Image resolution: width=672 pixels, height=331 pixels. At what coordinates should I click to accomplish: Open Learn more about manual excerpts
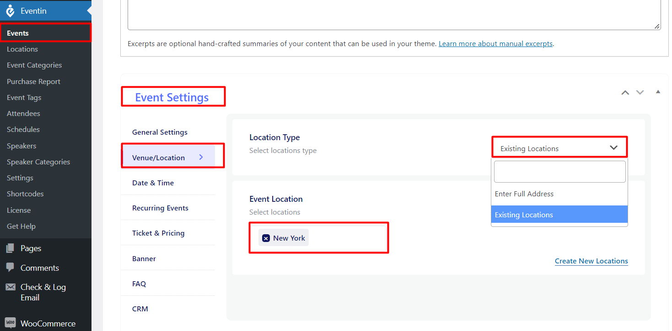pos(495,43)
